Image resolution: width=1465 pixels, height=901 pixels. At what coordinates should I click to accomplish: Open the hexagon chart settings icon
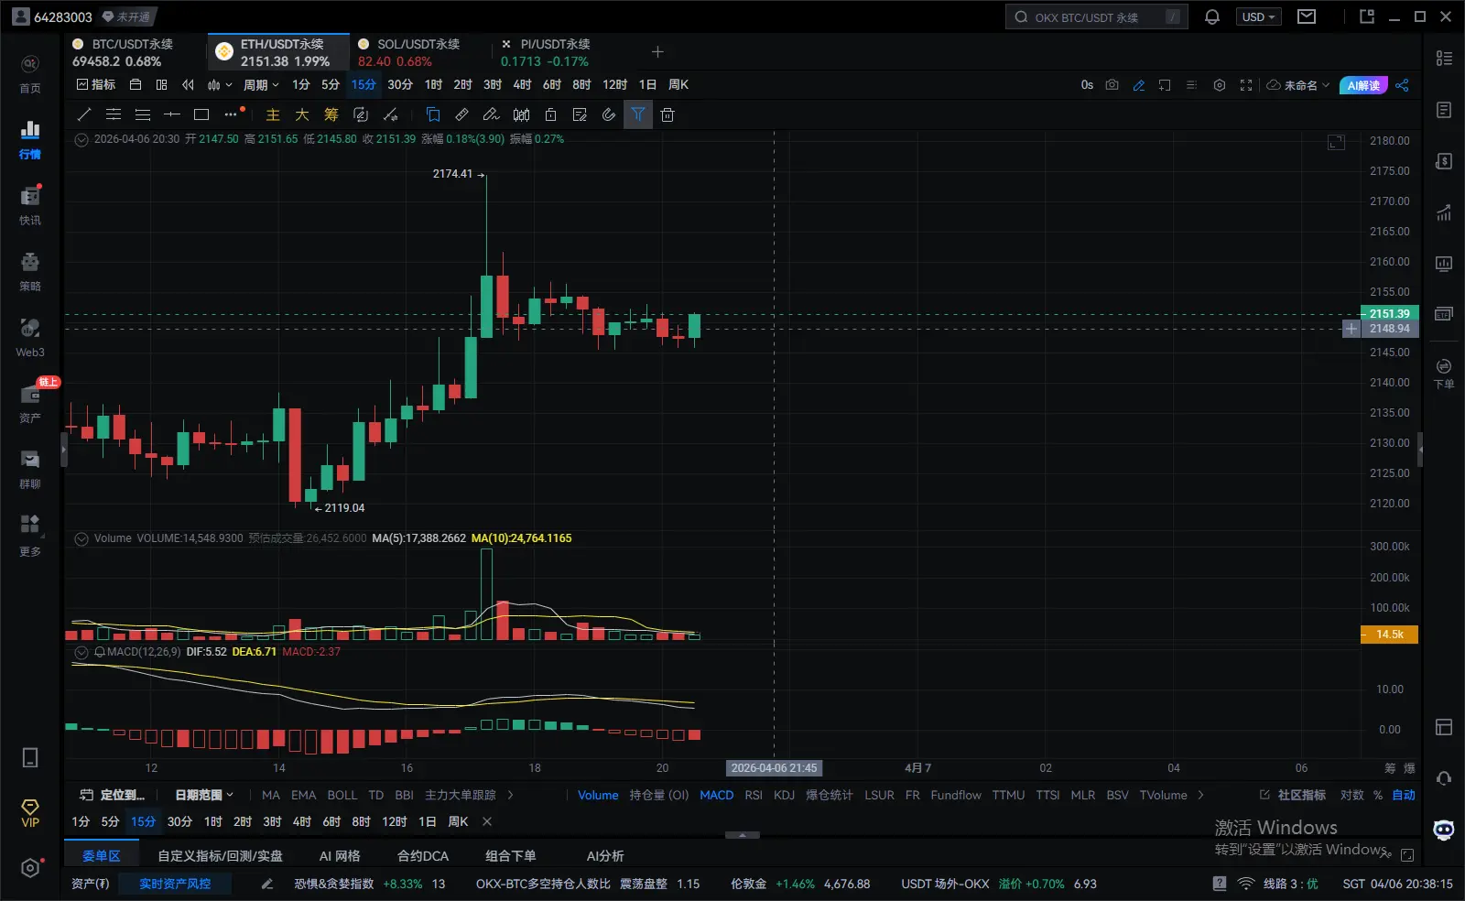click(x=1220, y=85)
